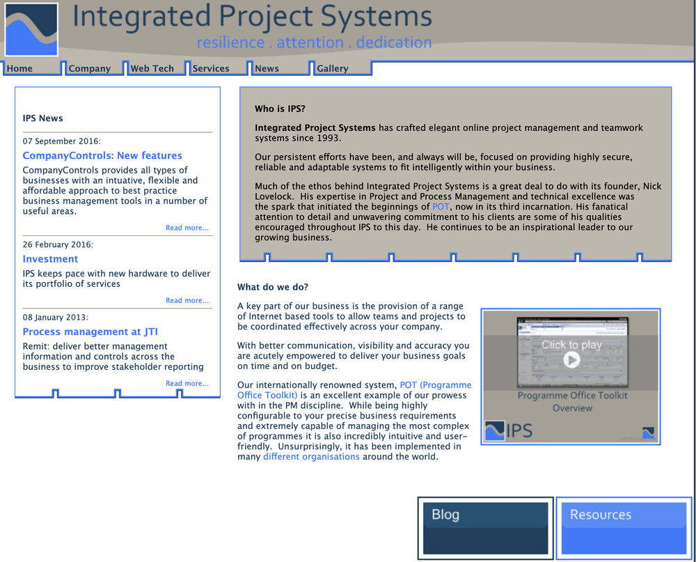Viewport: 696px width, 562px height.
Task: Open CompanyControls: New features article
Action: 102,155
